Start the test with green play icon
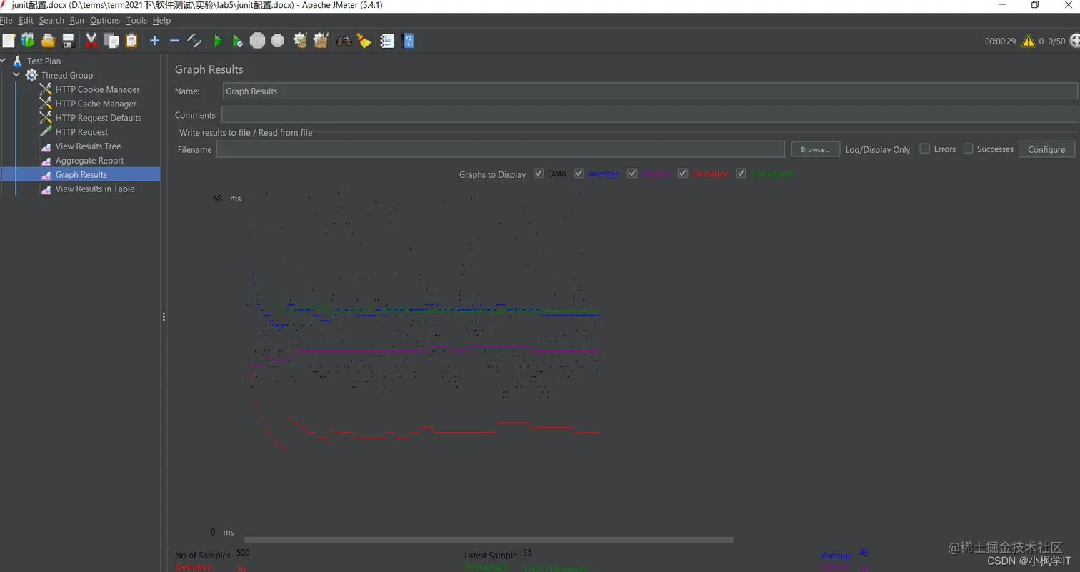The width and height of the screenshot is (1080, 572). coord(218,41)
